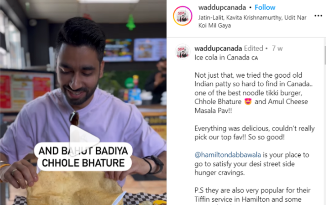Open the @hamiltondabbawala mention link

pyautogui.click(x=228, y=155)
